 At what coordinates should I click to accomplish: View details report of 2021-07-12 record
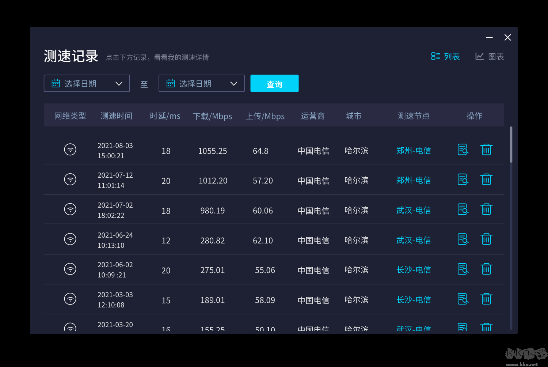click(x=463, y=179)
